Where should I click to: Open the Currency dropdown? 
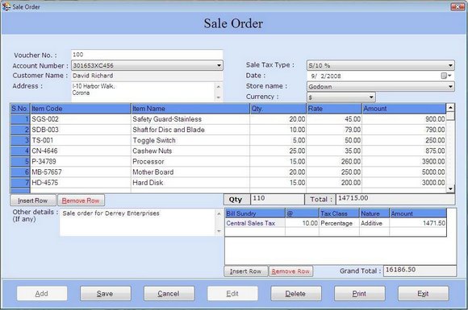pyautogui.click(x=371, y=97)
